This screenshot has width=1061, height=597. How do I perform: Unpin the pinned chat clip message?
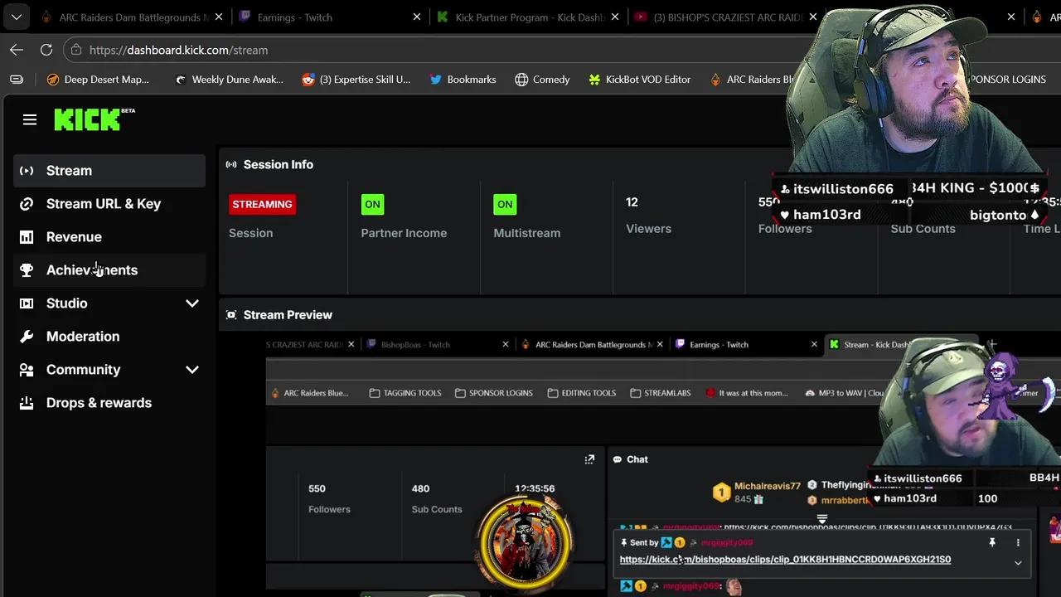[992, 542]
